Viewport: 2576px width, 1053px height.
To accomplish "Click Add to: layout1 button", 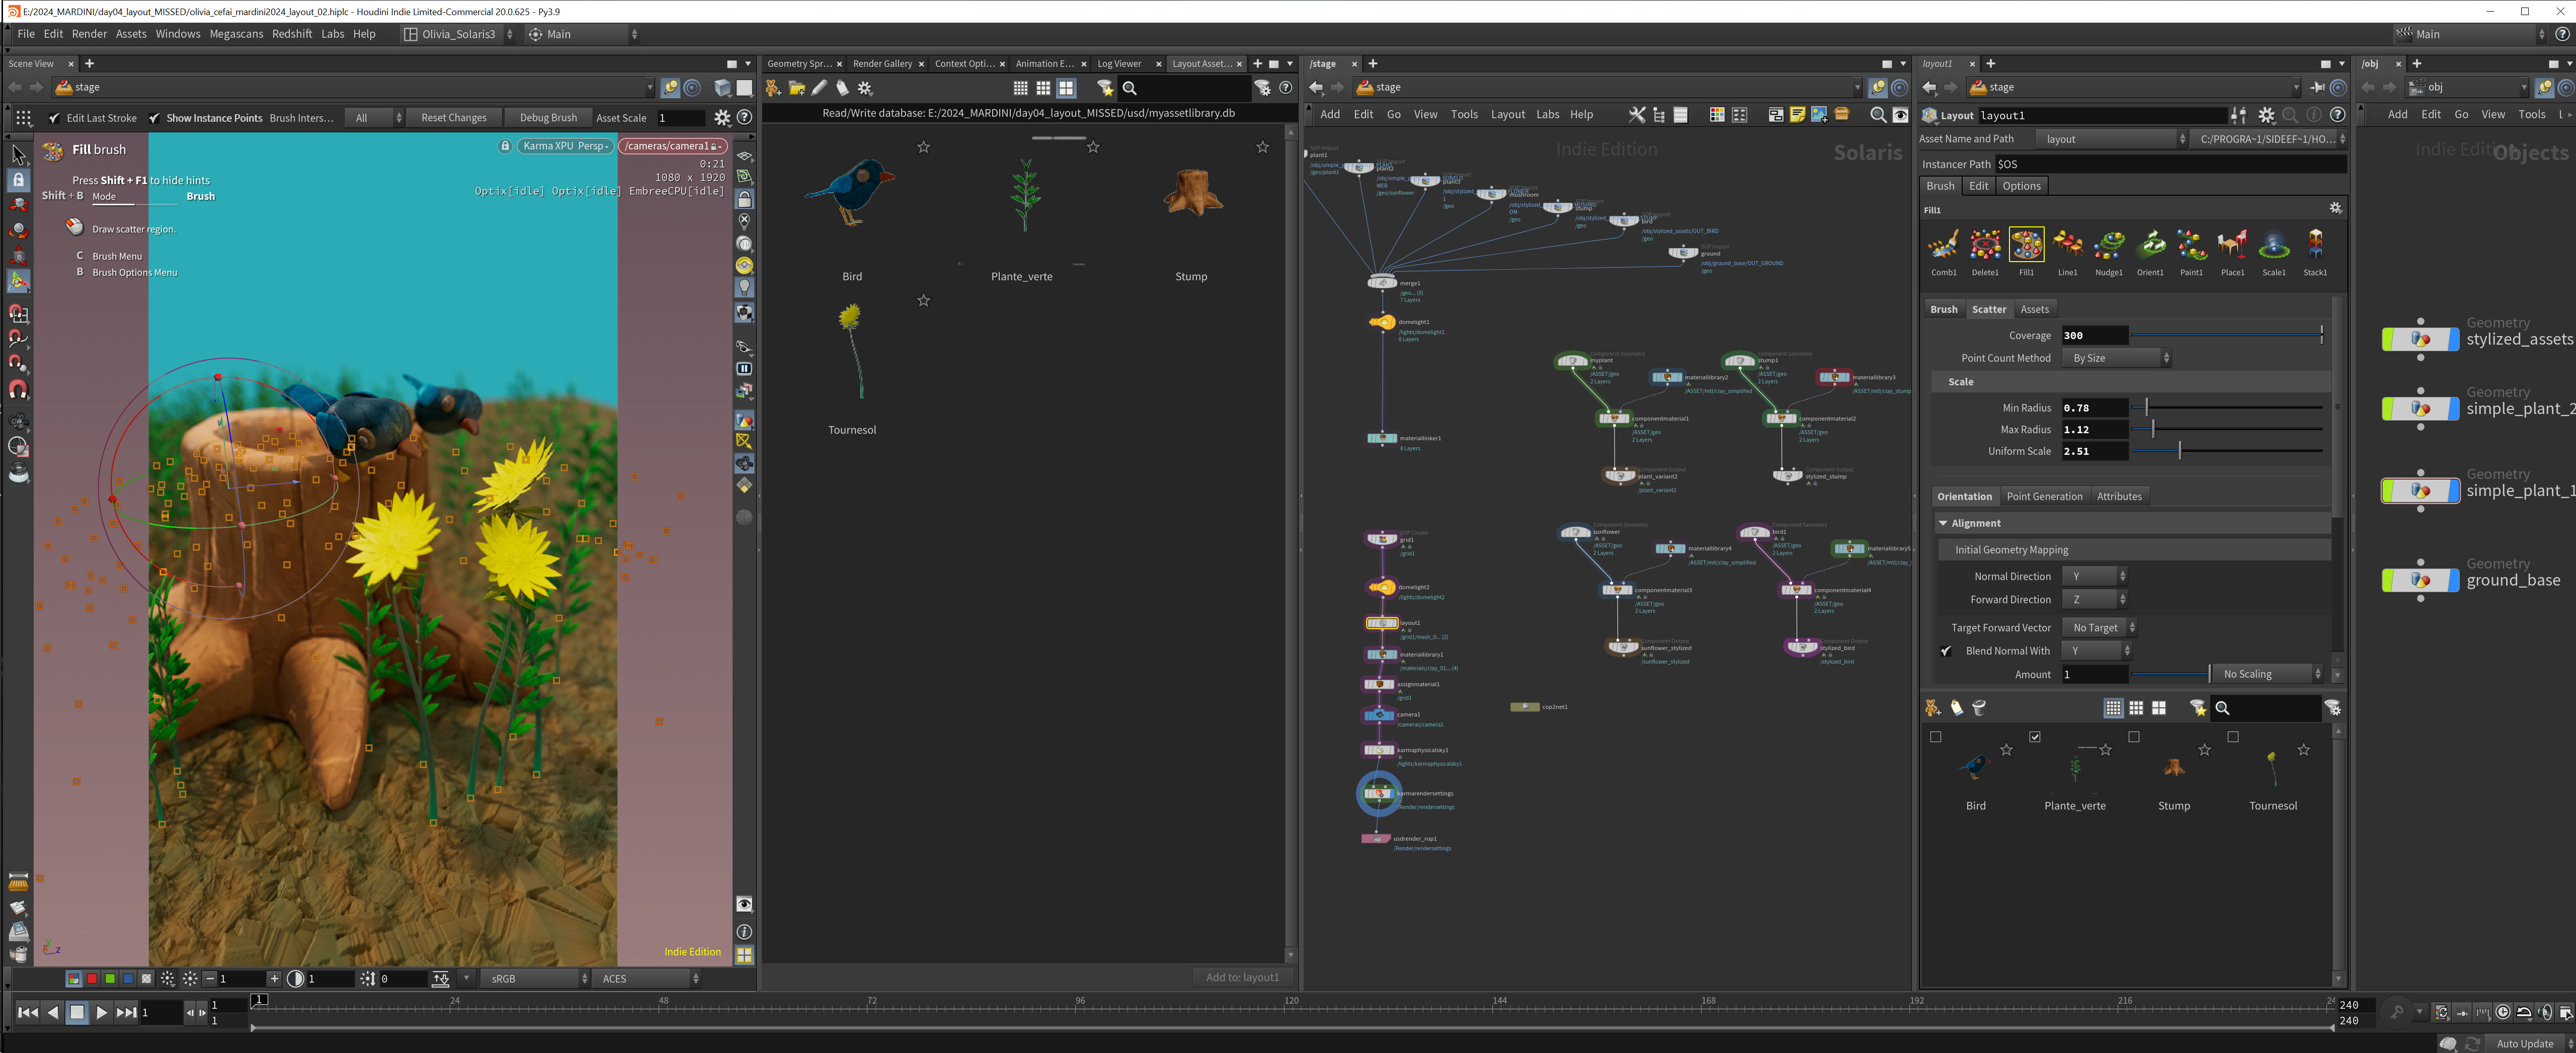I will pyautogui.click(x=1242, y=977).
